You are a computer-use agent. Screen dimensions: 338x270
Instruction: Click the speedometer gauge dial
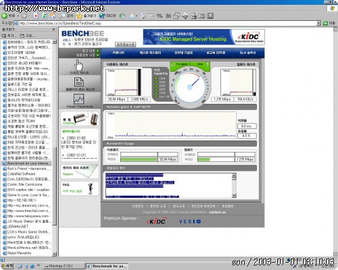[190, 86]
